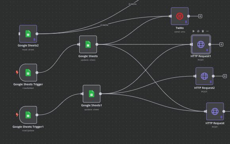Click the pin icon on Twilio node
Screen dimensions: 230x144
click(186, 22)
